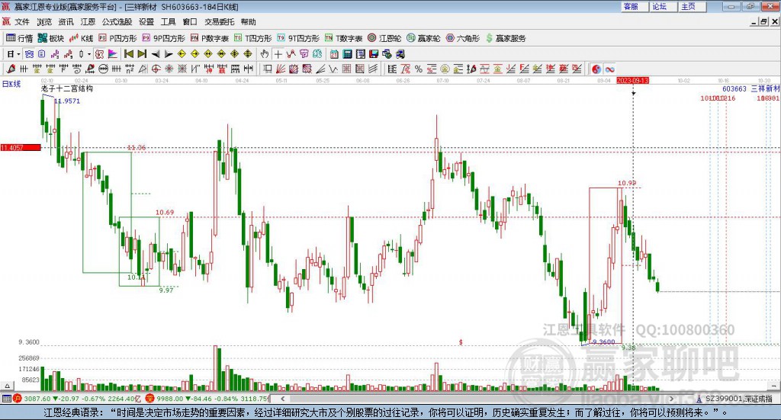Click the 603663 三祥新材 stock label
Image resolution: width=781 pixels, height=420 pixels.
coord(750,88)
